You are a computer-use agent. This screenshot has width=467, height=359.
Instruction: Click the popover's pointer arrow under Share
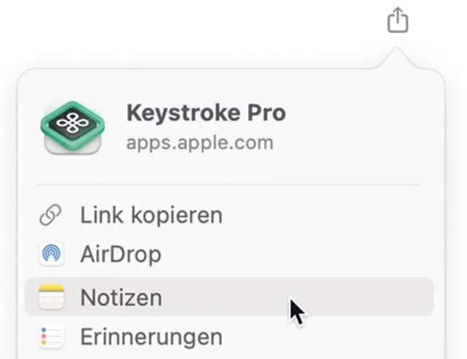[397, 60]
